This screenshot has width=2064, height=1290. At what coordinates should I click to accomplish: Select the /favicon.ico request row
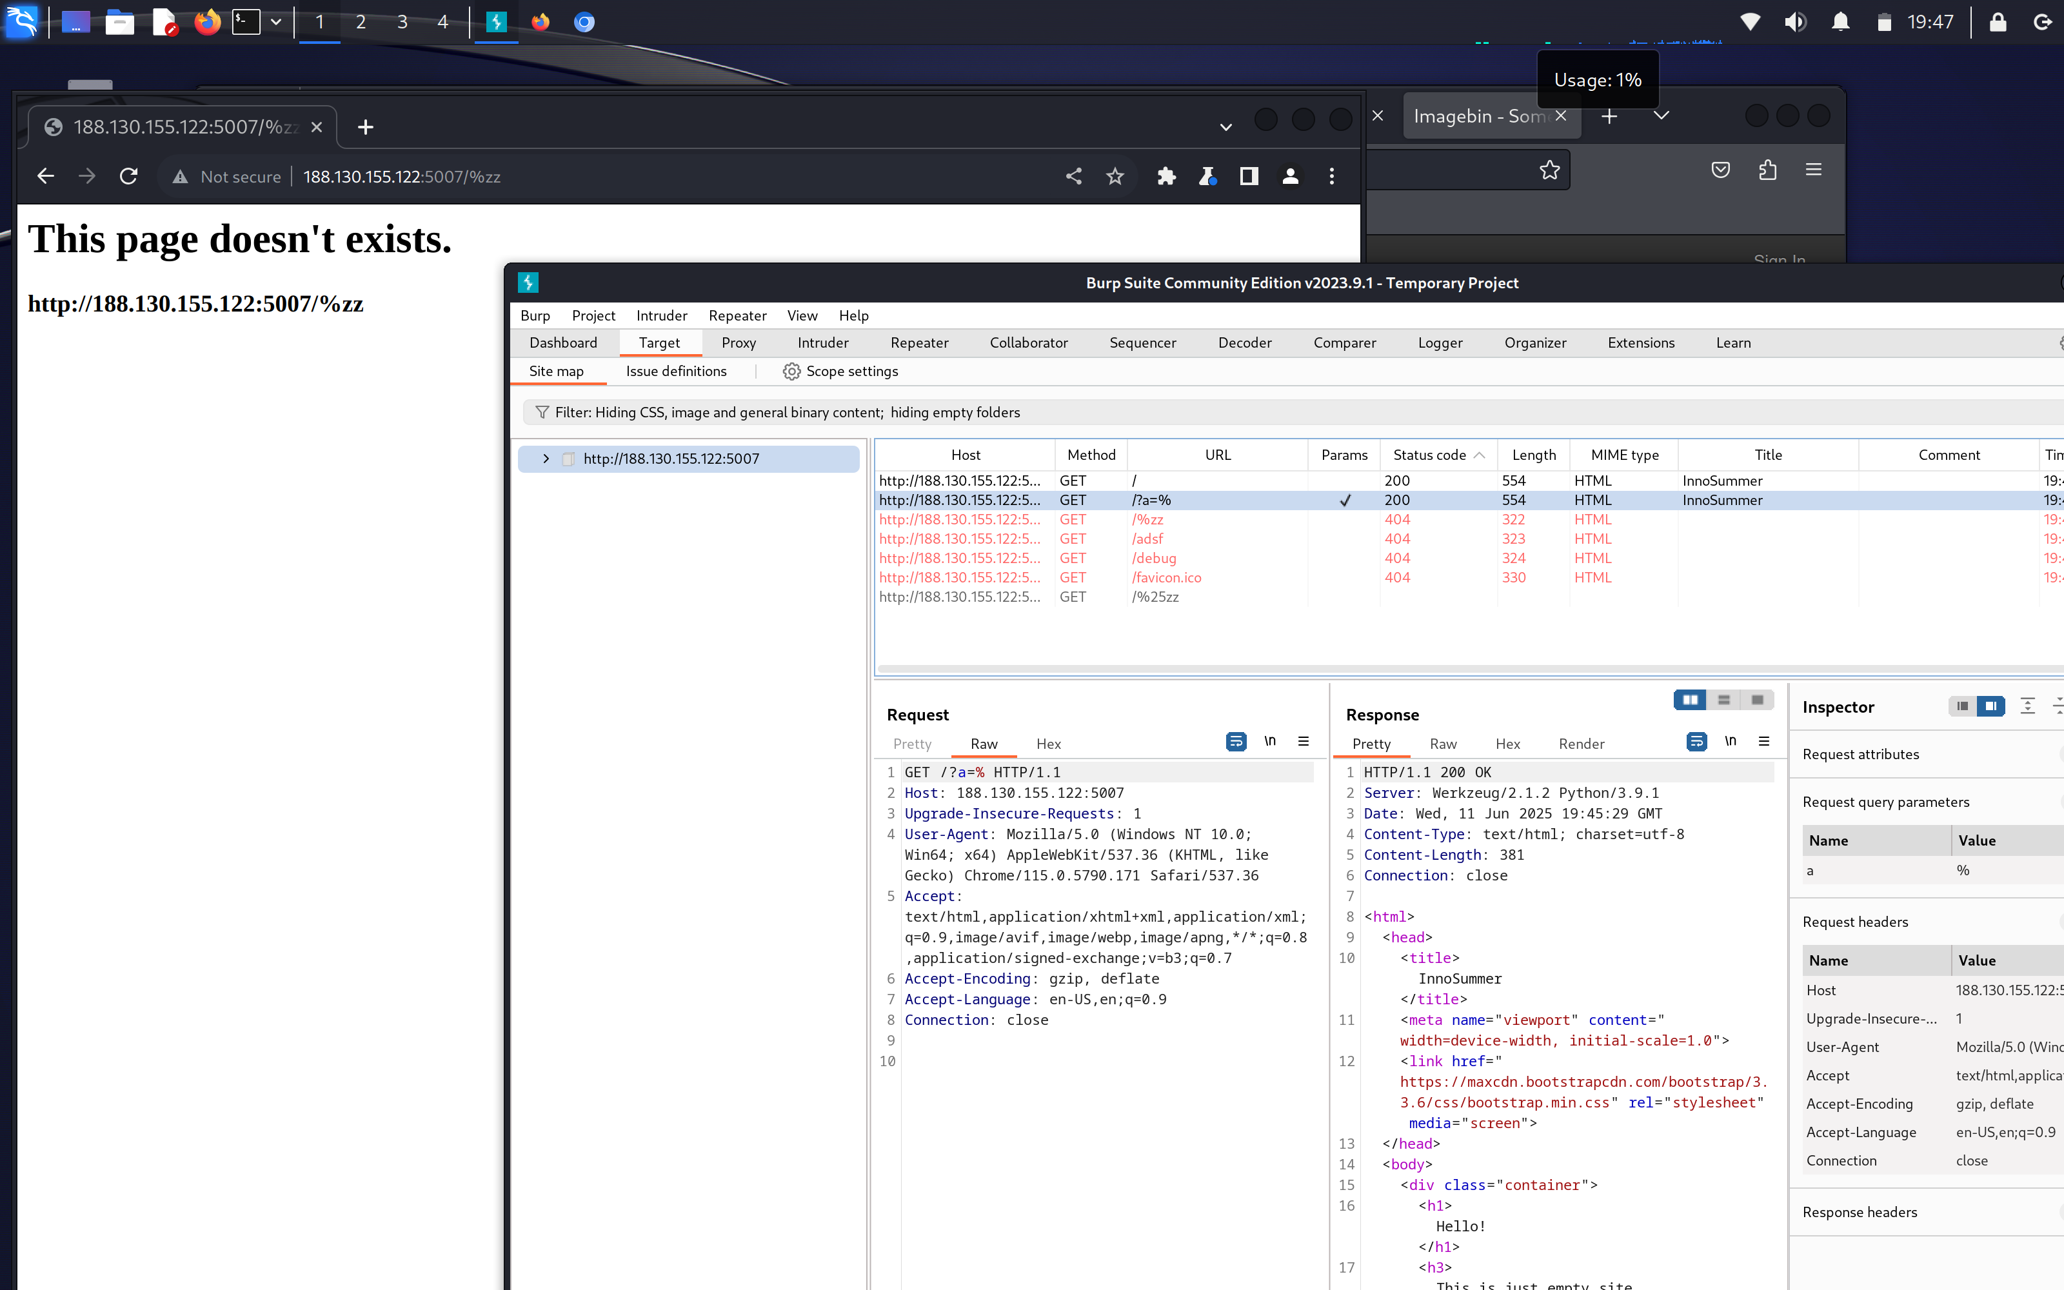click(x=1469, y=578)
